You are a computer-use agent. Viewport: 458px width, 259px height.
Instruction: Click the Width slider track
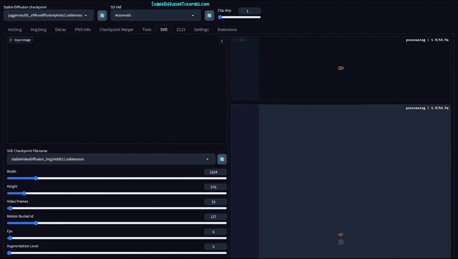(117, 178)
